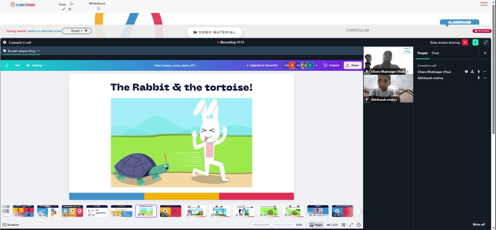Click the PlanetSpark logo

tap(23, 4)
